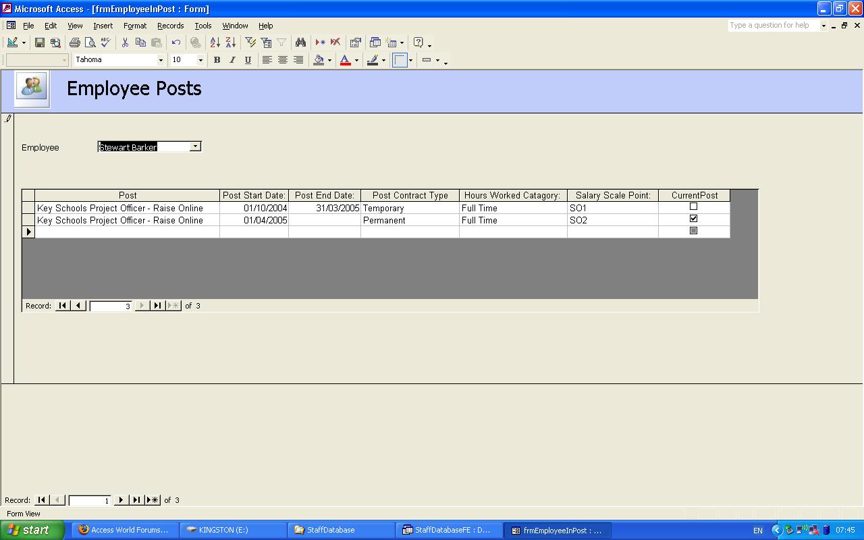Click the Windows start button
The height and width of the screenshot is (540, 864).
(32, 530)
